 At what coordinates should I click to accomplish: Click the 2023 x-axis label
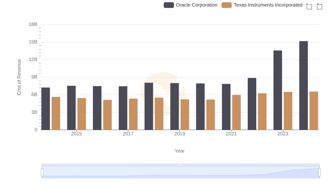tap(283, 134)
